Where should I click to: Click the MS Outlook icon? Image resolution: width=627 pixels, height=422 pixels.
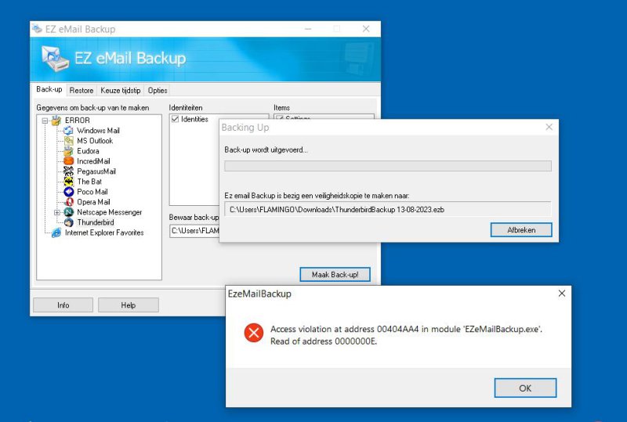pyautogui.click(x=69, y=141)
